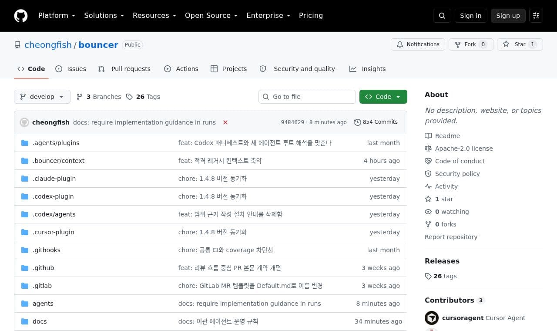Open the Platform dropdown menu

point(57,15)
